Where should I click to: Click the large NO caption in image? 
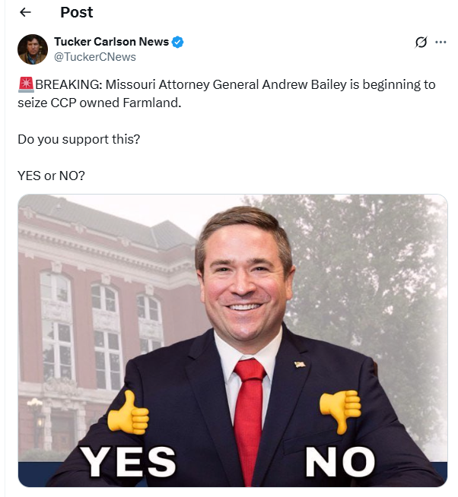tap(340, 461)
